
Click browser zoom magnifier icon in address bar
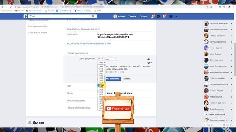tap(207, 7)
